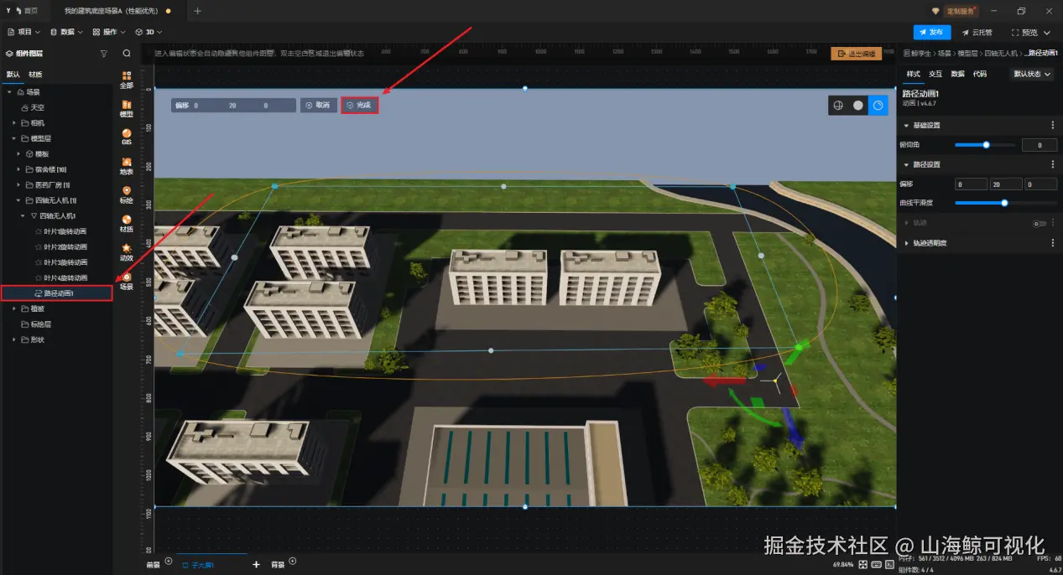Expand the 医药厂房 folder
The image size is (1063, 575).
(19, 184)
